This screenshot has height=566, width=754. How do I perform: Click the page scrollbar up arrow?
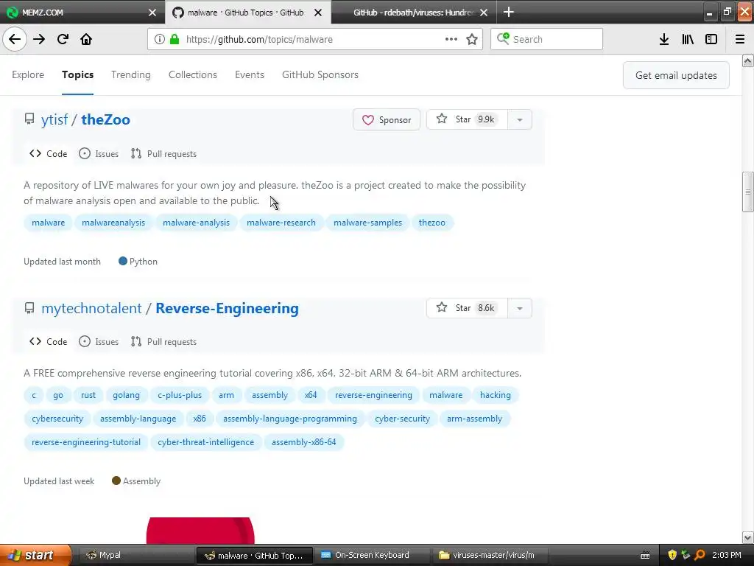[x=748, y=60]
